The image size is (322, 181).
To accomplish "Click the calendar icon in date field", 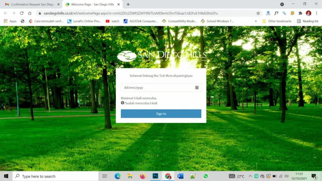I will [197, 88].
